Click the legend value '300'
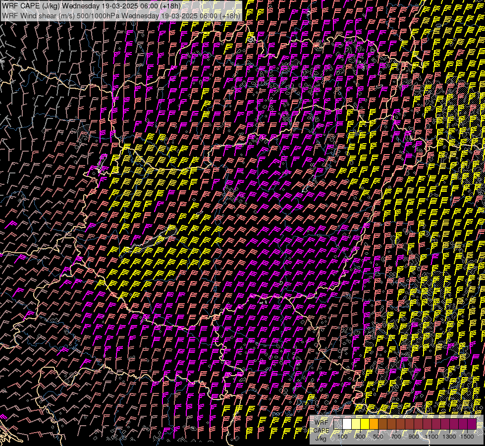This screenshot has width=485, height=446. coord(360,437)
